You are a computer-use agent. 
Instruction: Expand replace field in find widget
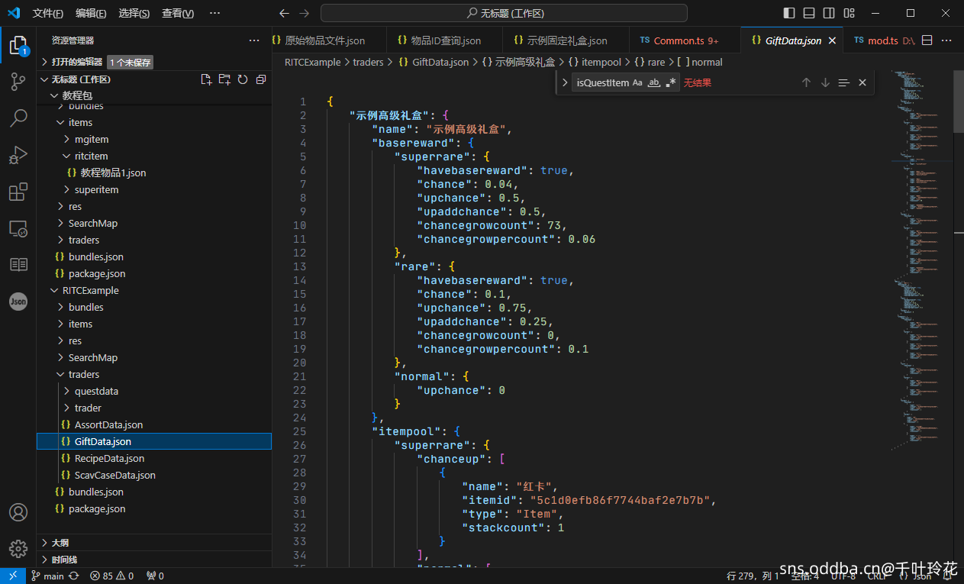point(565,82)
